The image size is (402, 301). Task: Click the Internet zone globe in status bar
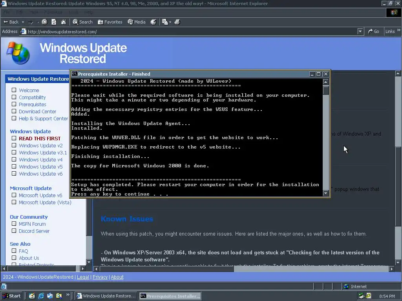tap(346, 286)
